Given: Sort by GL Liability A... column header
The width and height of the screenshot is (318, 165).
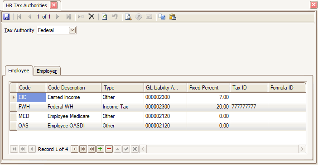Looking at the screenshot, I should tap(165, 88).
